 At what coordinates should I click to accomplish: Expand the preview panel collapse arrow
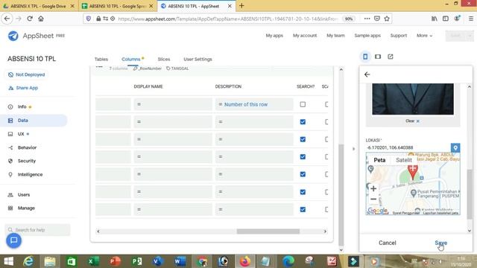353,149
